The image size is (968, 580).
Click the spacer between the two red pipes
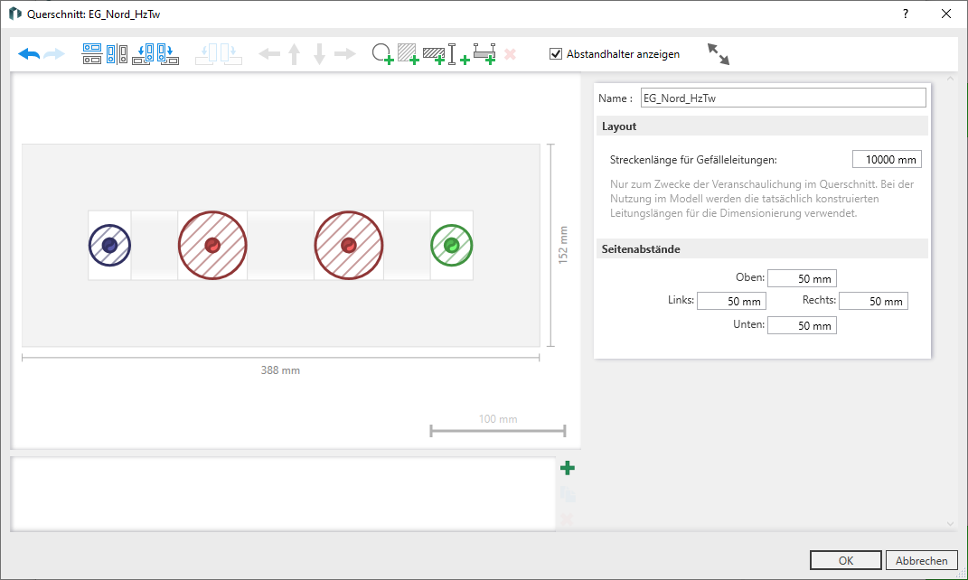click(x=281, y=246)
